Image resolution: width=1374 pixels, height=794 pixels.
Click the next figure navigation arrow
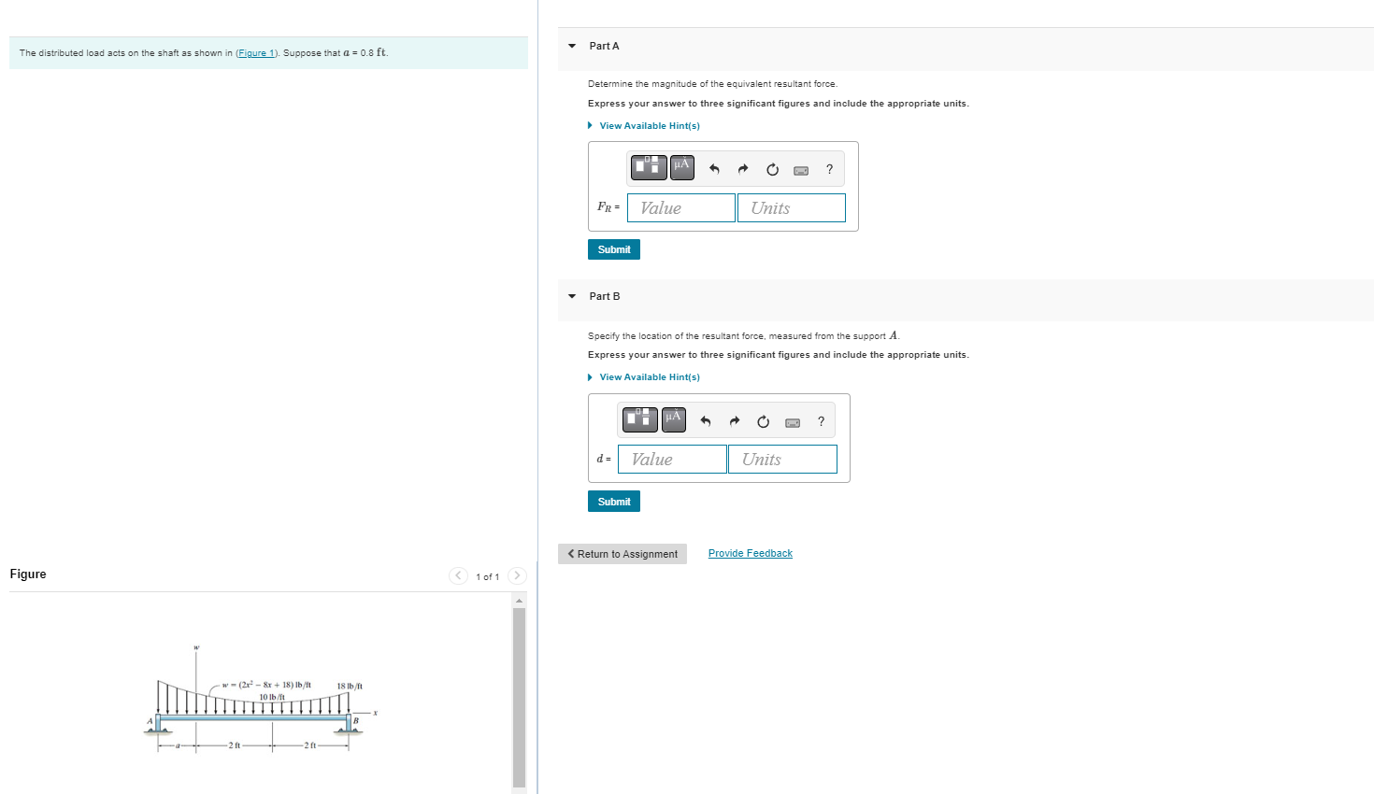point(516,575)
